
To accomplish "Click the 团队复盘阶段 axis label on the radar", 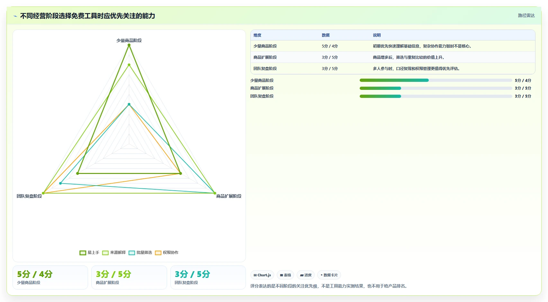I will tap(29, 196).
